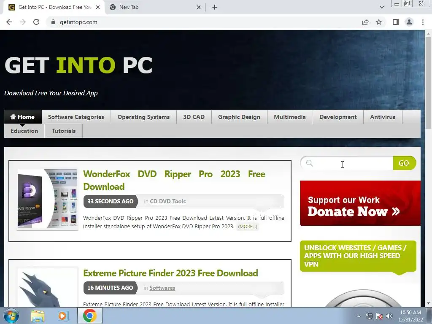Open the Software Categories menu
The image size is (432, 324).
[76, 117]
